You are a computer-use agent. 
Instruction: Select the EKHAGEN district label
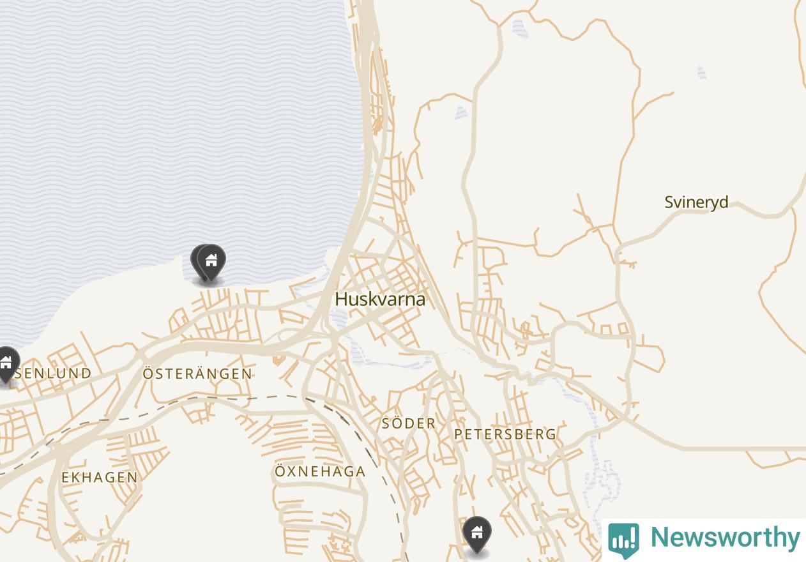[100, 477]
